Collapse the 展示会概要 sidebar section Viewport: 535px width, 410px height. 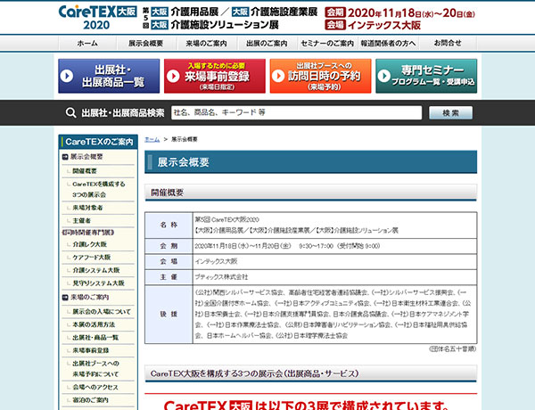click(x=65, y=157)
